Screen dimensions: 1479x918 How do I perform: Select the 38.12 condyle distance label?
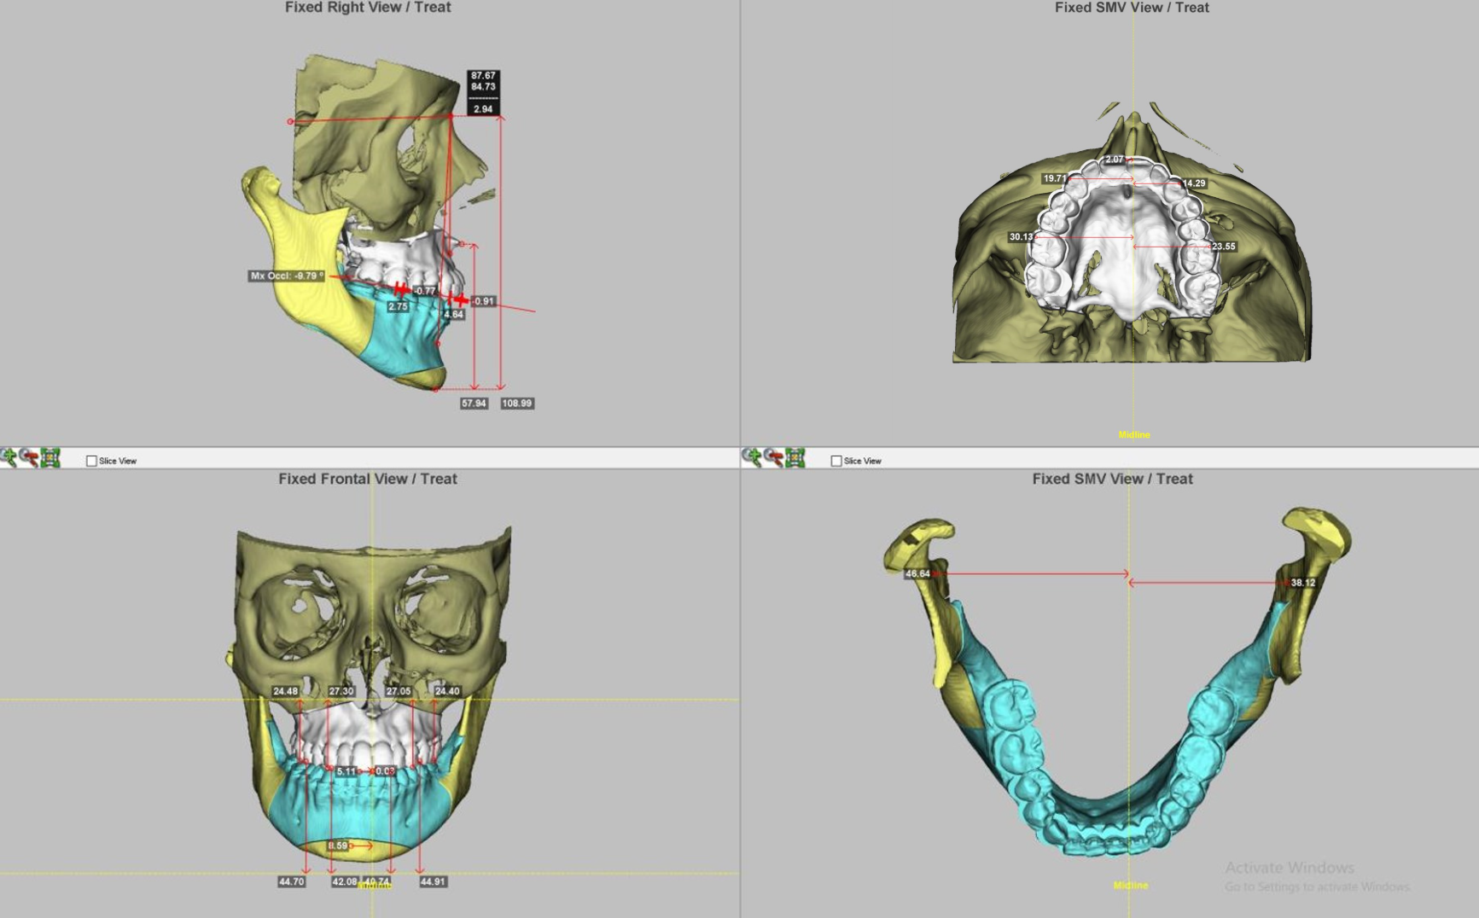(x=1303, y=583)
